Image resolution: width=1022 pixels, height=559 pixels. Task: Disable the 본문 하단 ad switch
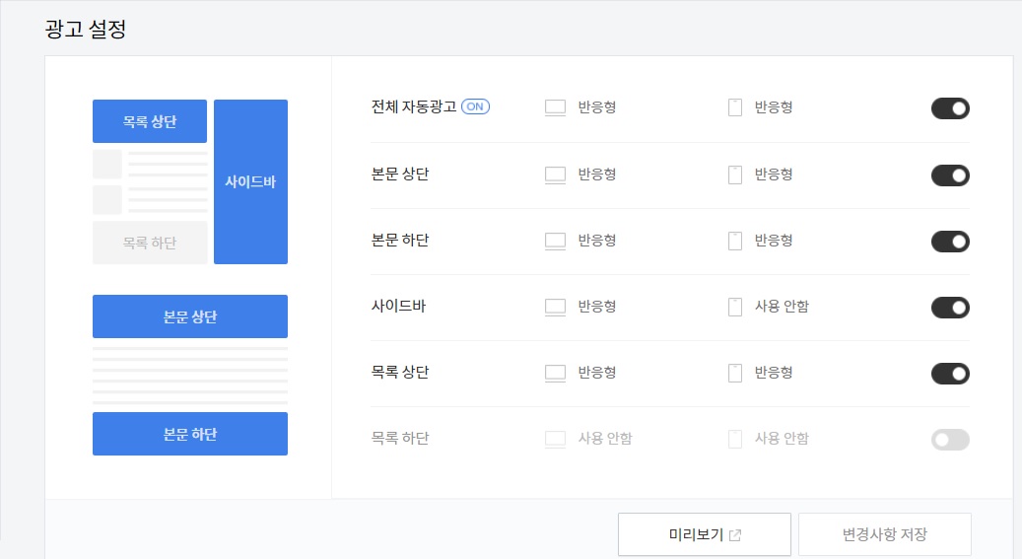[950, 242]
